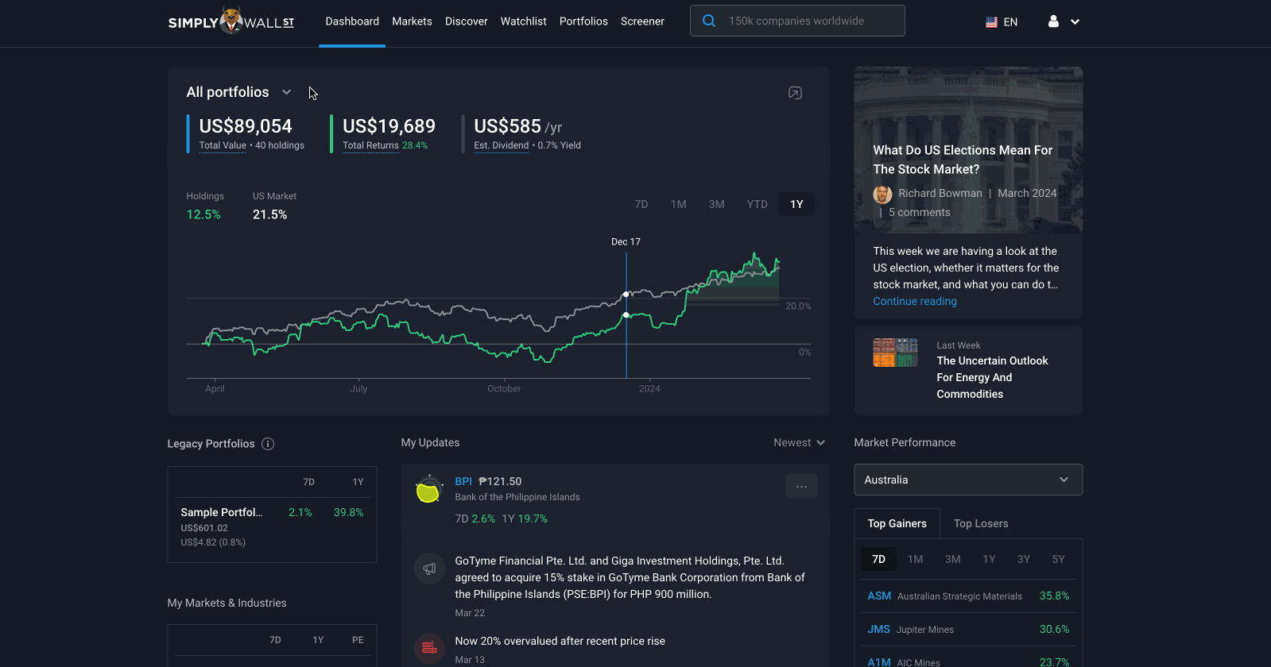Viewport: 1271px width, 667px height.
Task: Select the 7D chart range
Action: 641,204
